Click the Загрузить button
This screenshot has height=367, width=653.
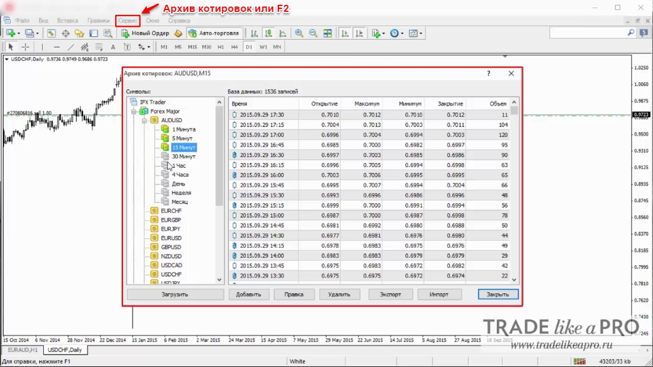coord(175,295)
